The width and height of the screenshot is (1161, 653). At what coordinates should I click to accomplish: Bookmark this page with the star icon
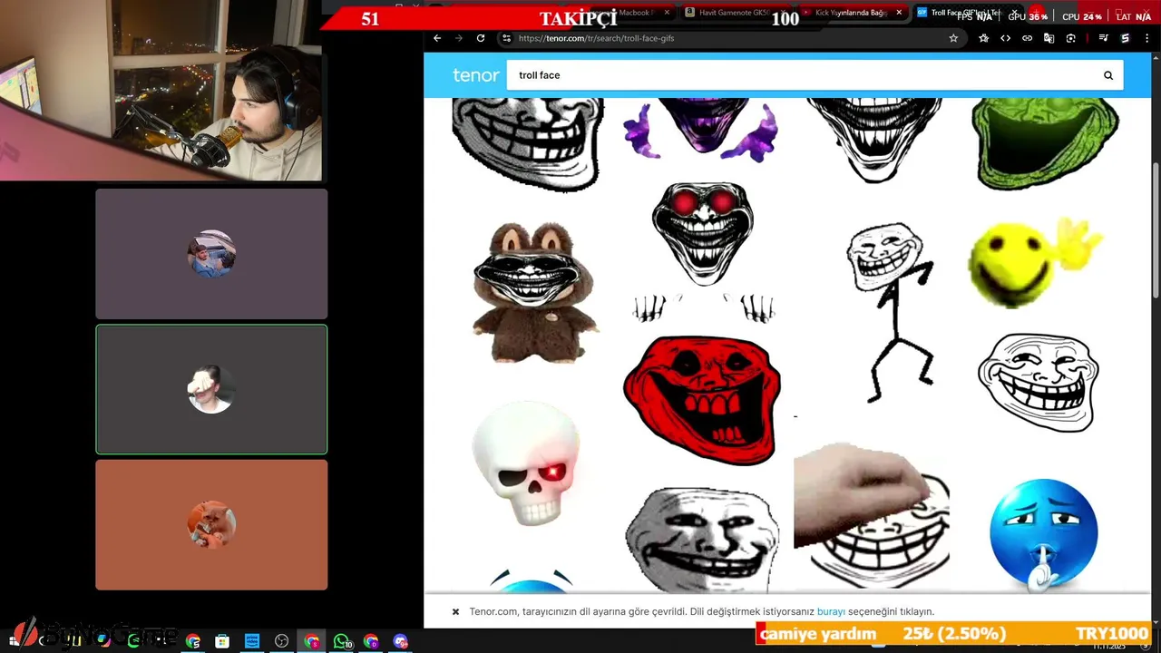tap(953, 38)
